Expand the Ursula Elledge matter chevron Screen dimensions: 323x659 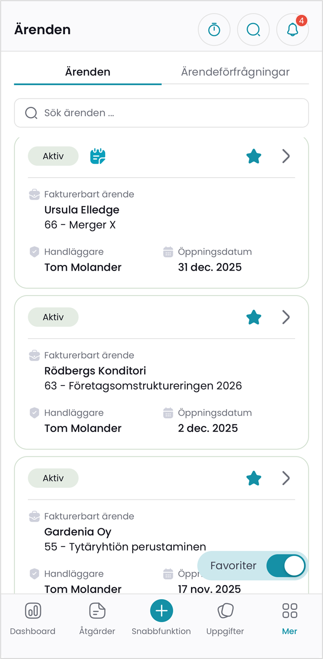[x=286, y=156]
